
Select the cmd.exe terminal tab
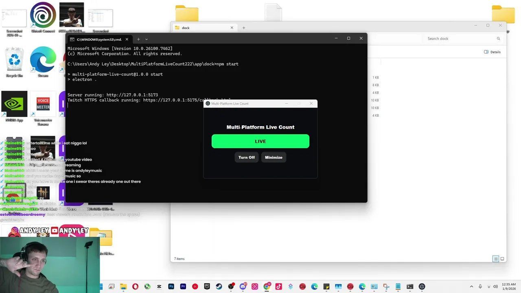coord(100,39)
